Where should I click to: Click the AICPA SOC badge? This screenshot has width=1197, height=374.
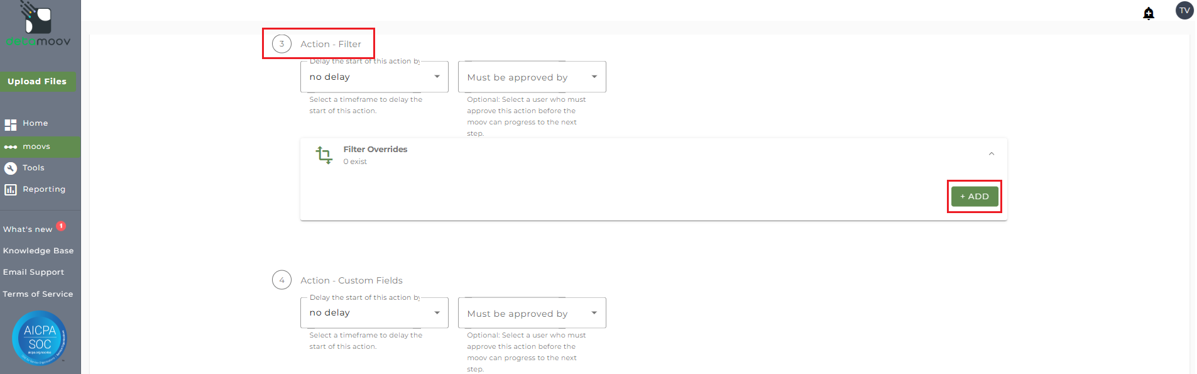pyautogui.click(x=40, y=338)
